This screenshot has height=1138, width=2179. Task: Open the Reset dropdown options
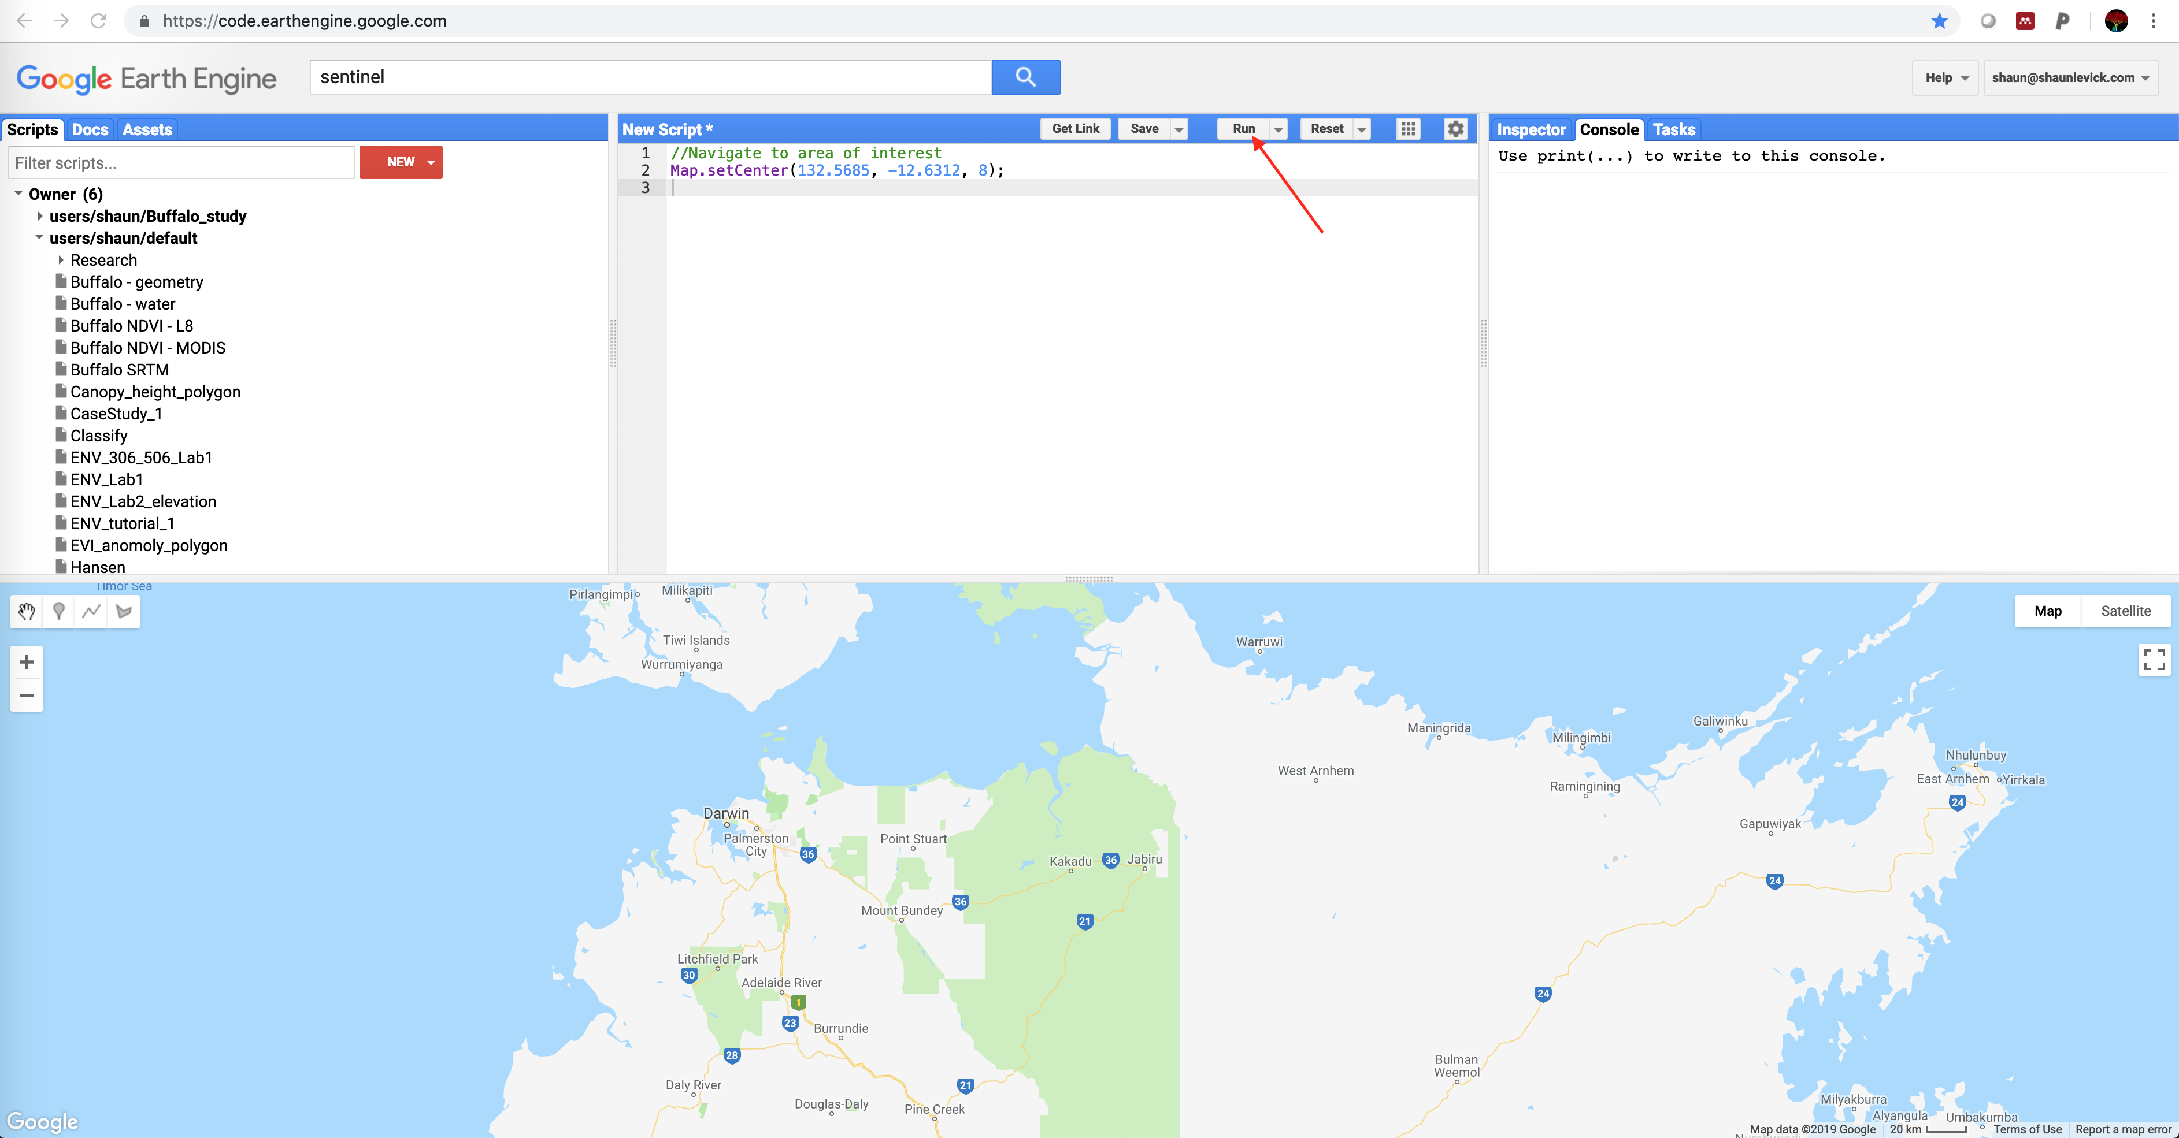[1361, 128]
